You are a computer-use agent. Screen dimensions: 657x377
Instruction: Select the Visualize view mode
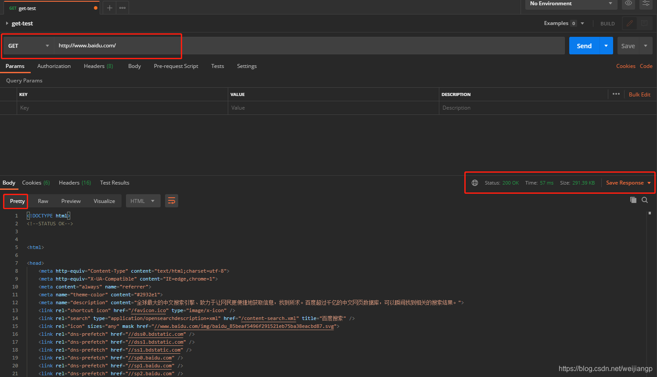pyautogui.click(x=104, y=201)
